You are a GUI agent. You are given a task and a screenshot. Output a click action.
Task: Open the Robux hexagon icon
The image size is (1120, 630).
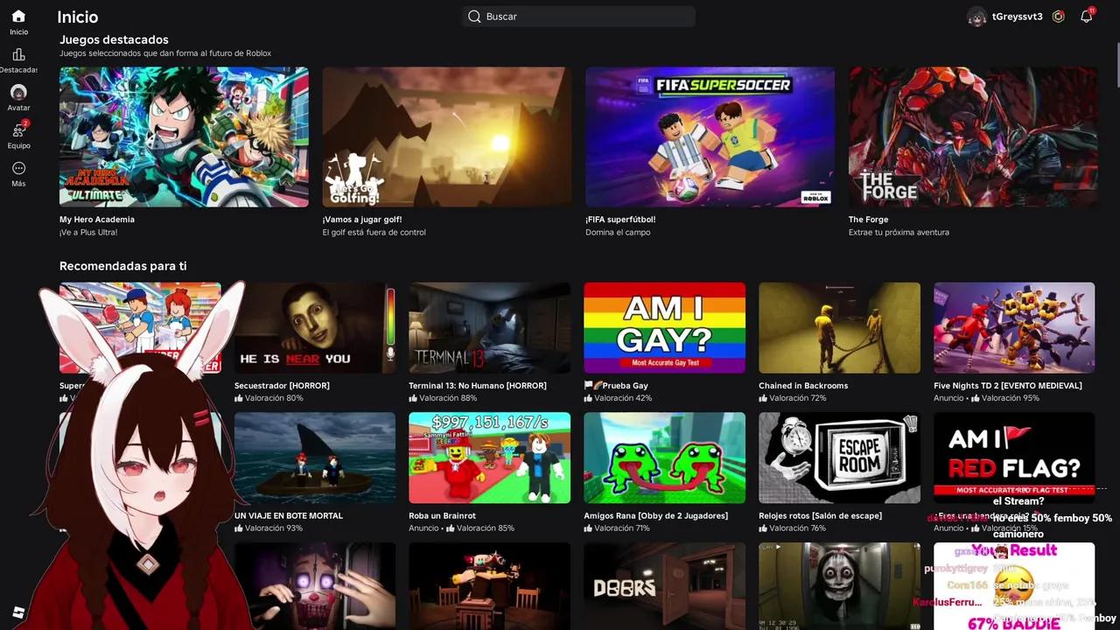[x=1058, y=17]
